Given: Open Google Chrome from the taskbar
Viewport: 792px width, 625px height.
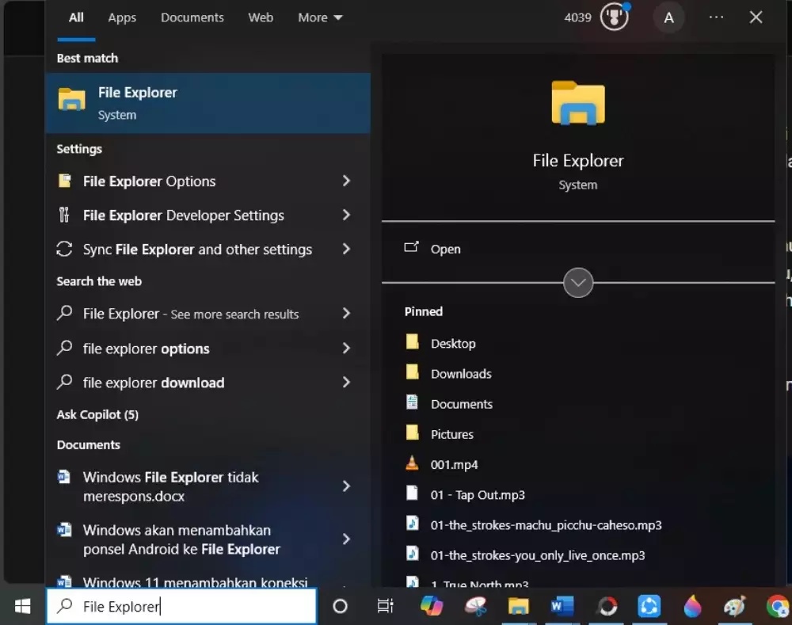Looking at the screenshot, I should [778, 607].
